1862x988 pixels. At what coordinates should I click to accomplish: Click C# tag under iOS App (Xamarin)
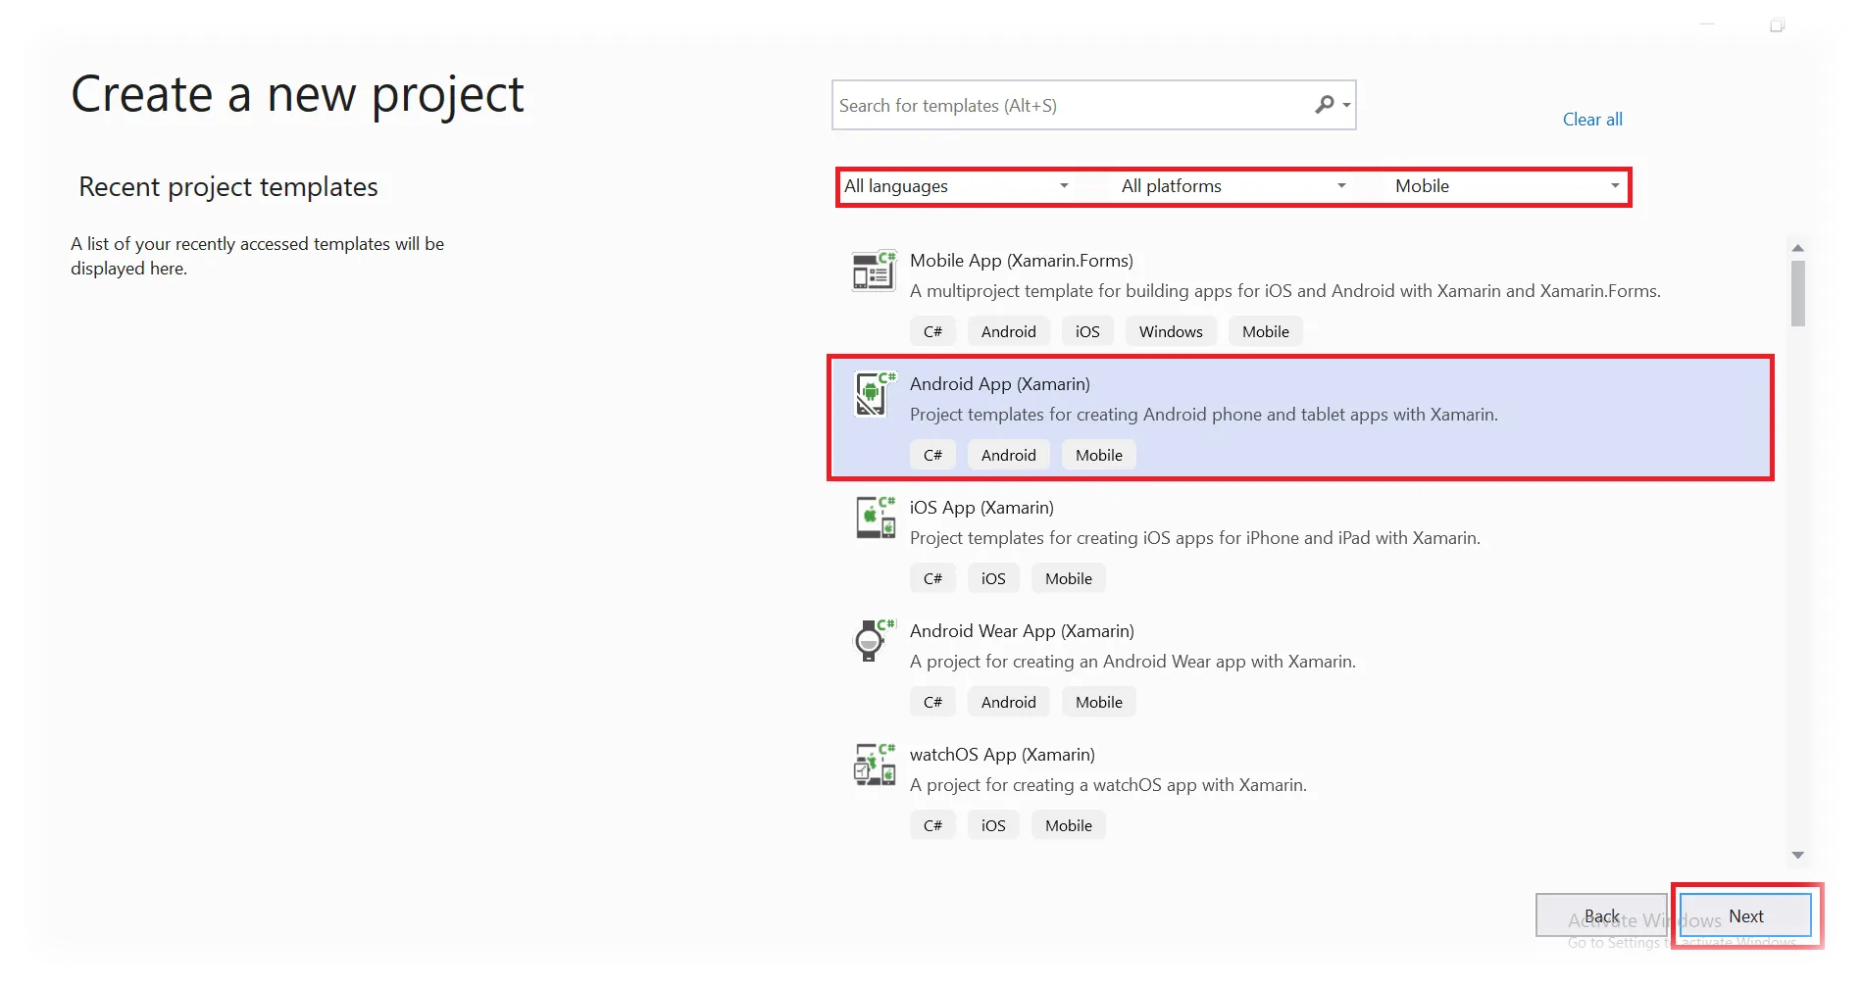click(x=932, y=578)
